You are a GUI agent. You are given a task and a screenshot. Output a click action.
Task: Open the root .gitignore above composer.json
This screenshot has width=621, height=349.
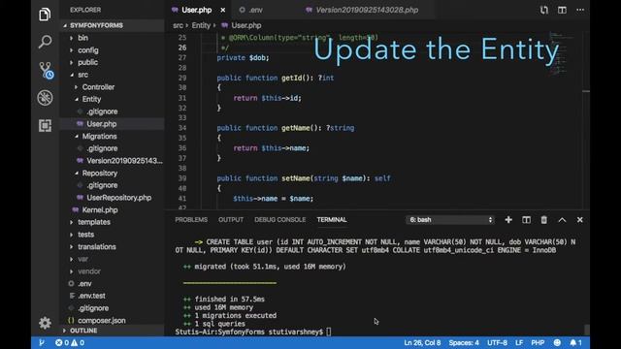112,308
